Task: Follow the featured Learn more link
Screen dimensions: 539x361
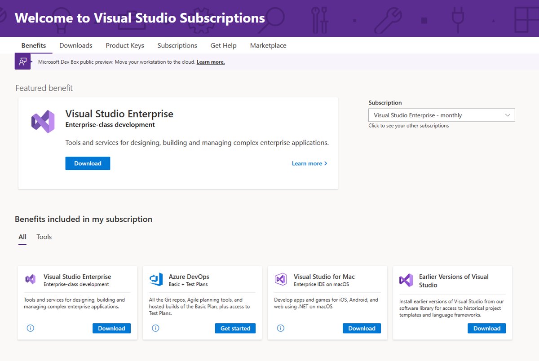Action: [309, 163]
